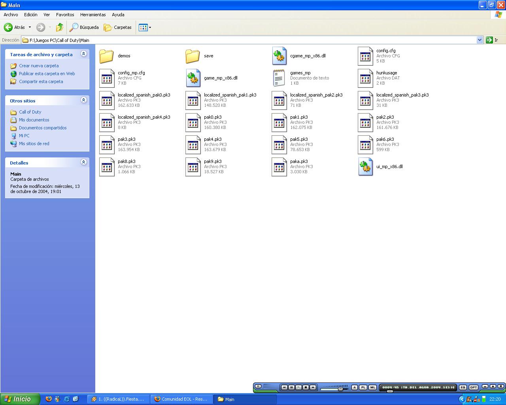Select the ui_mp_x86.dll file icon
Screen dimensions: 506x405
pyautogui.click(x=365, y=167)
